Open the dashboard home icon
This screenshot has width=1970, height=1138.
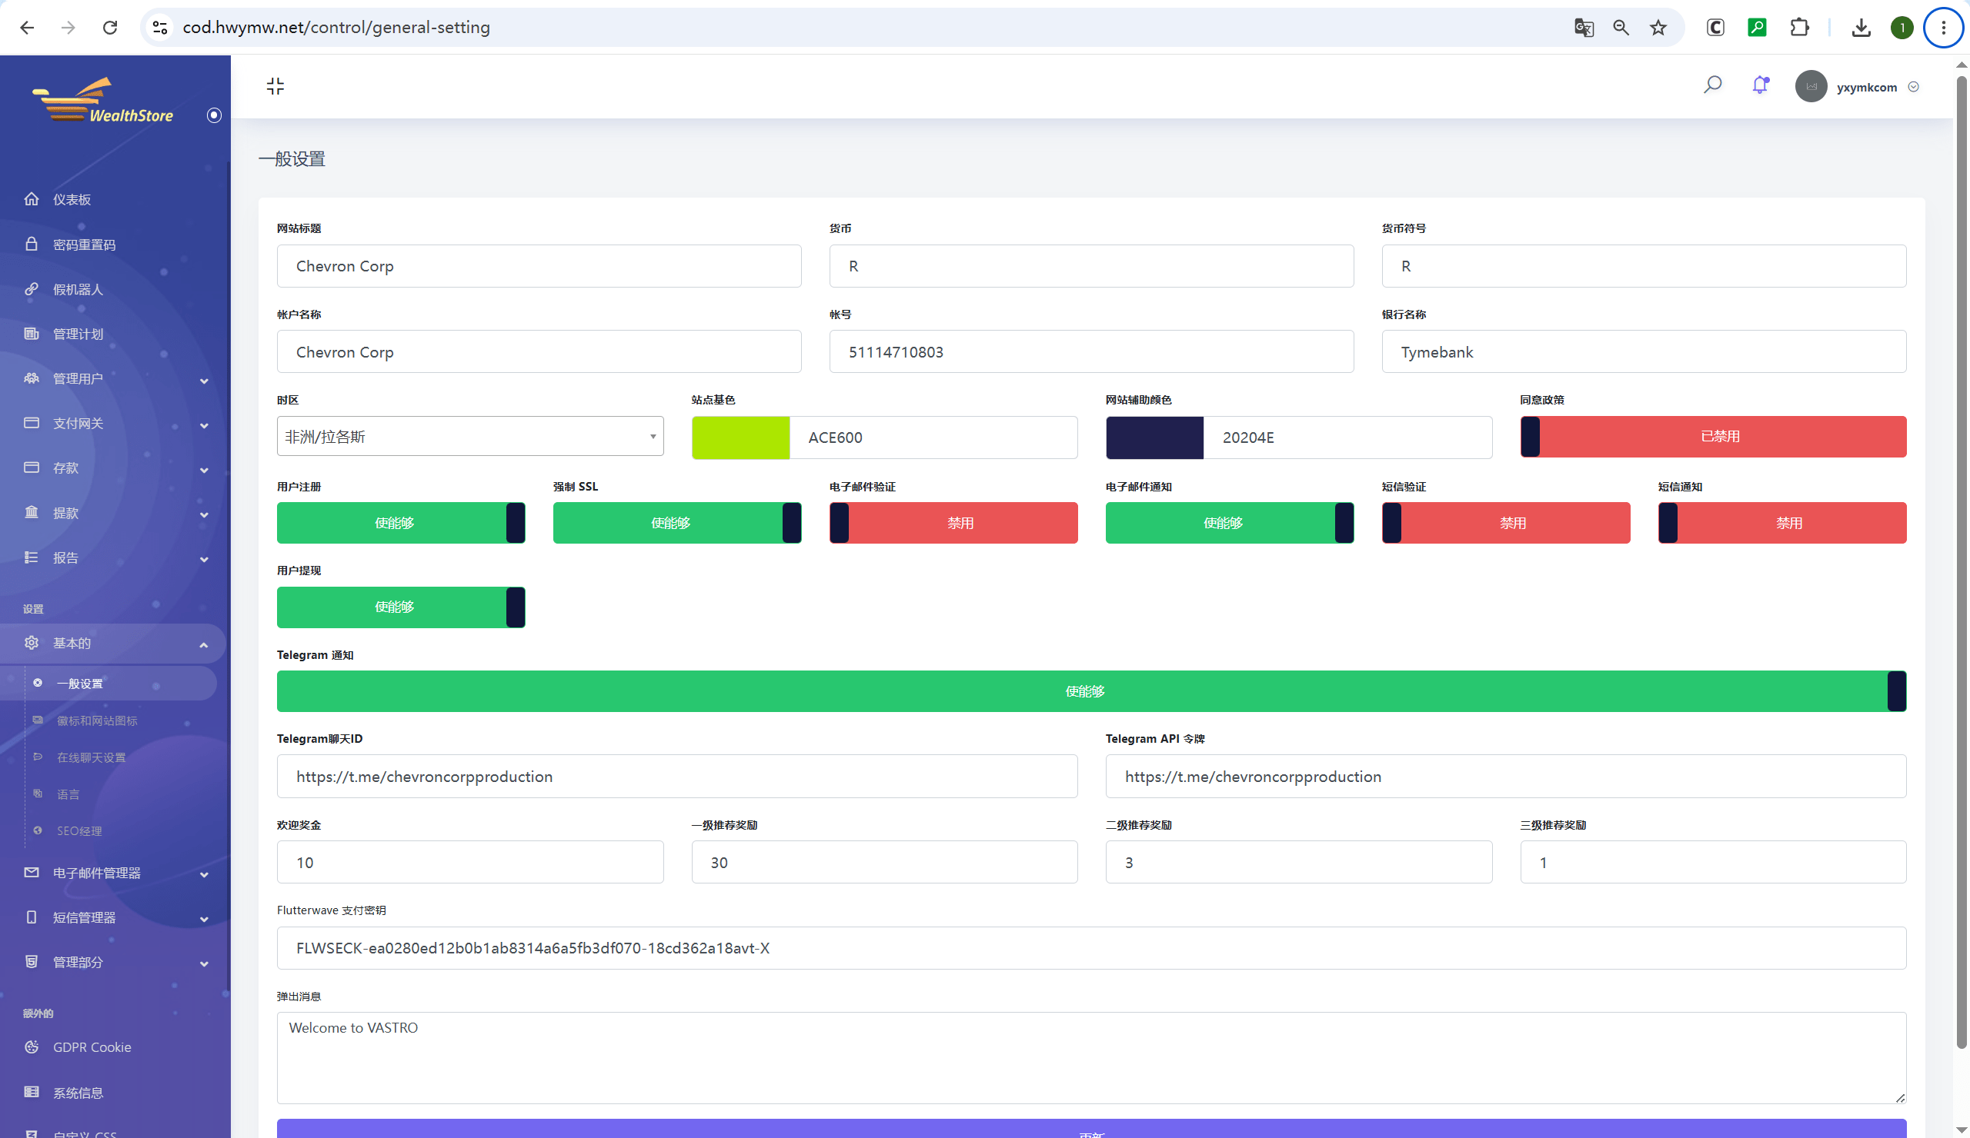[32, 199]
